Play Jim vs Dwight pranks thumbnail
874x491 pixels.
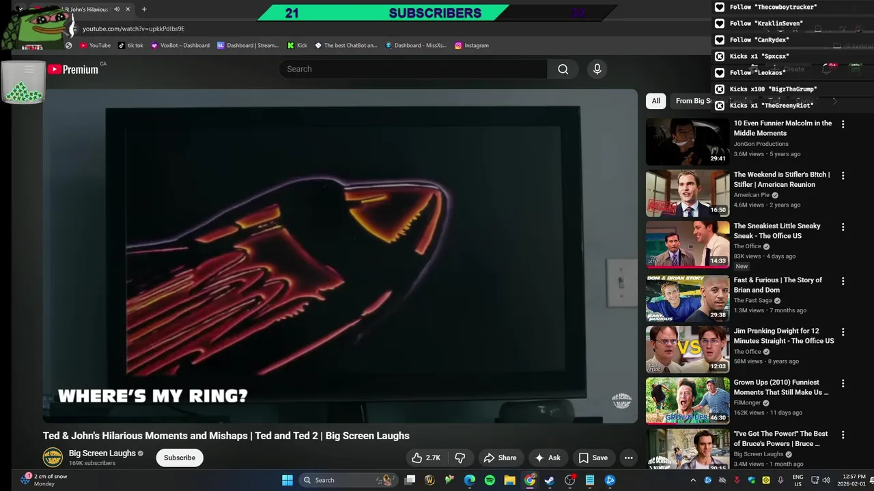click(x=688, y=349)
